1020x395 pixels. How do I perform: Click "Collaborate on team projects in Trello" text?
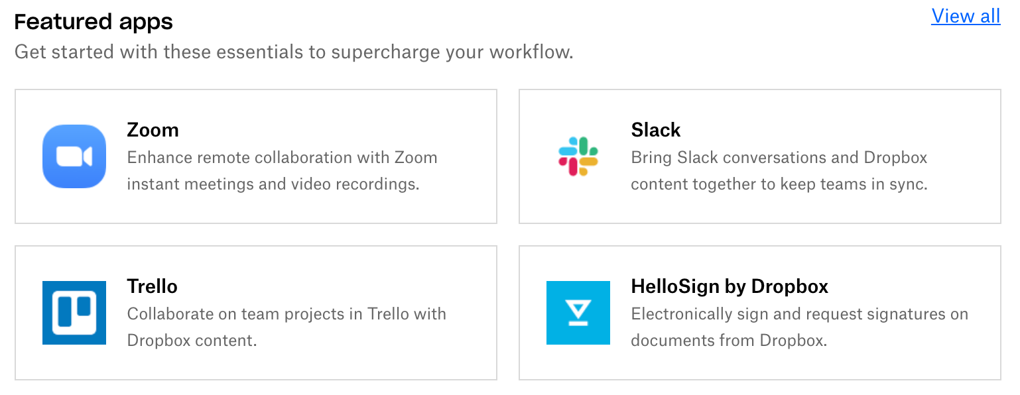pos(287,314)
